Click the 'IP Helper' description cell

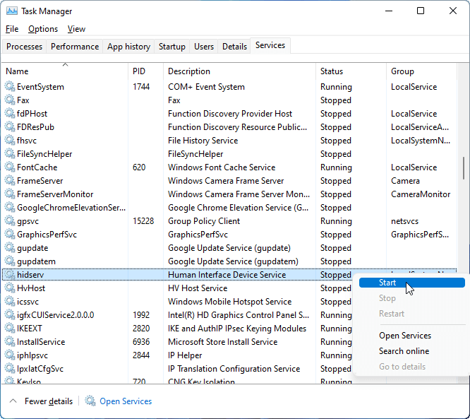185,355
